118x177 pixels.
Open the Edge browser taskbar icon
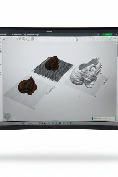[53, 123]
